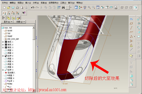Expand the 拉伸 3 tree node
Viewport: 142px width, 94px height.
(3, 70)
